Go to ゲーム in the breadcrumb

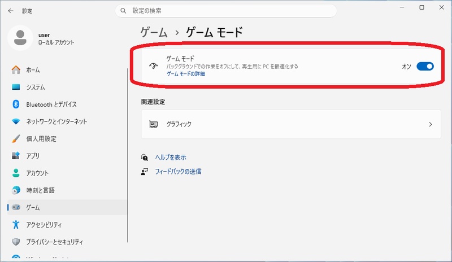[x=154, y=32]
